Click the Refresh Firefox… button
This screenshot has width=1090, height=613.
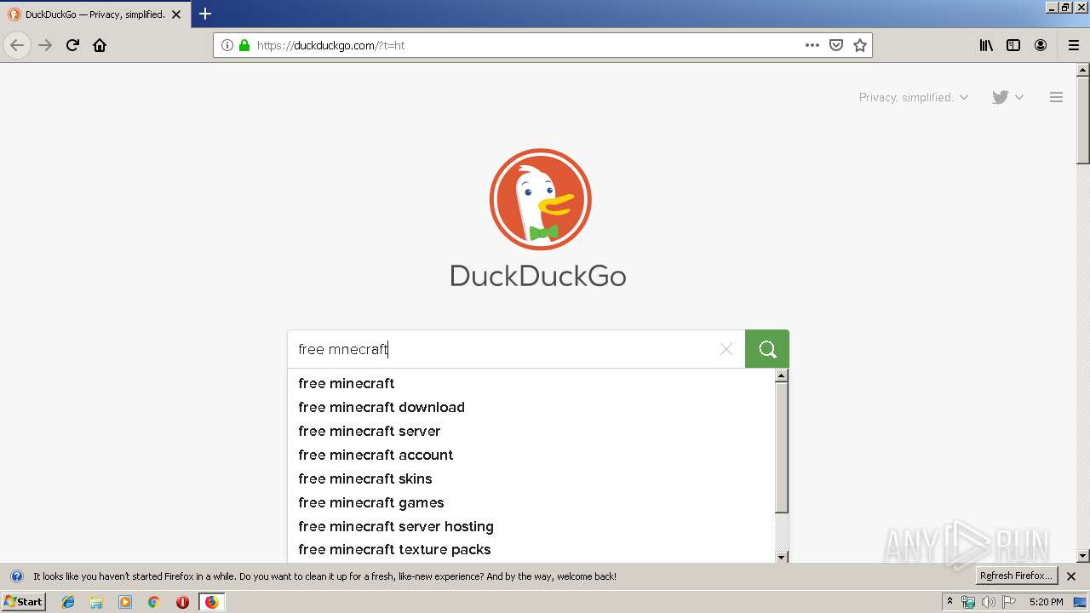(x=1016, y=576)
